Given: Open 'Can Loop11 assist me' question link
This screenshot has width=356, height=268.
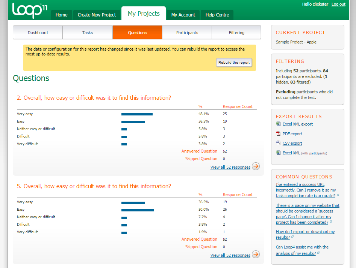Looking at the screenshot, I should (x=302, y=250).
